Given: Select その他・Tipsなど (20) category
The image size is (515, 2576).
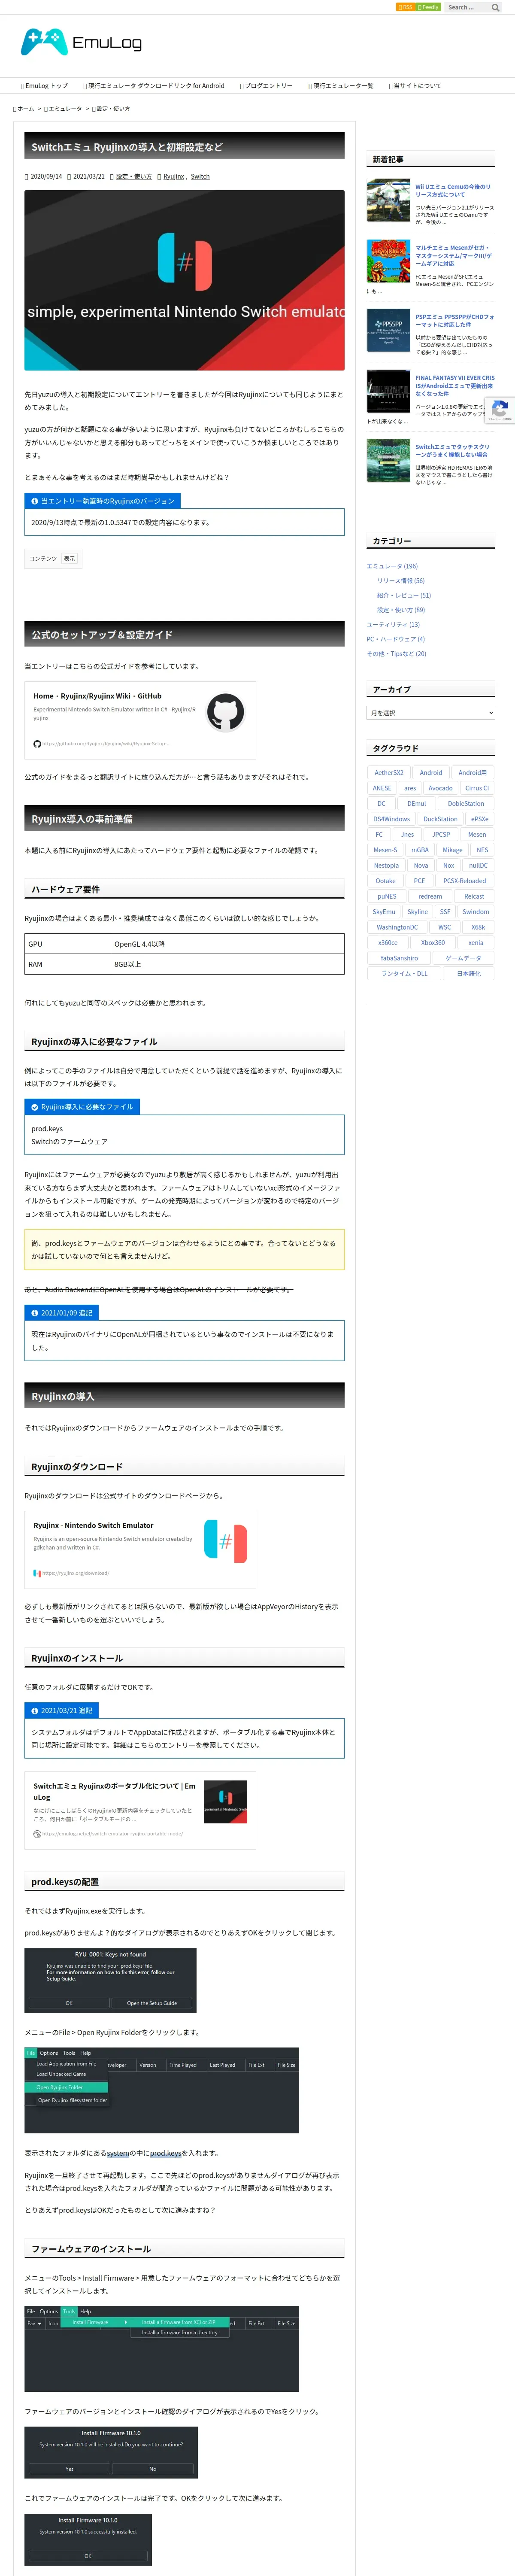Looking at the screenshot, I should pos(396,654).
